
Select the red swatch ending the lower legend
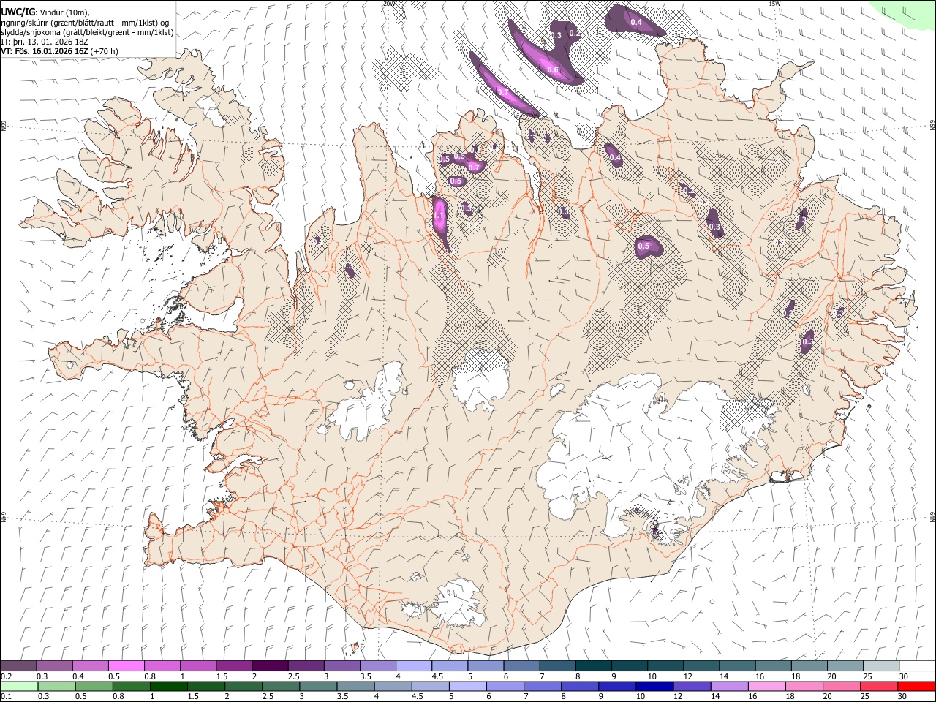(917, 687)
